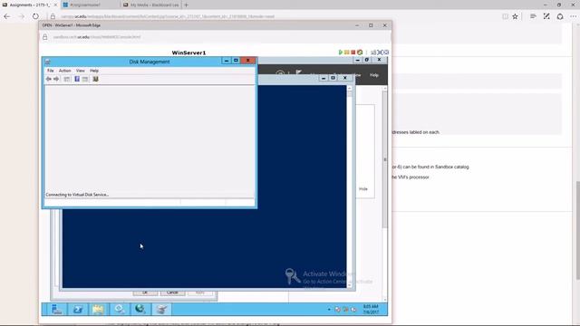Click the Disk Management title bar icon
The width and height of the screenshot is (580, 326).
click(x=47, y=62)
